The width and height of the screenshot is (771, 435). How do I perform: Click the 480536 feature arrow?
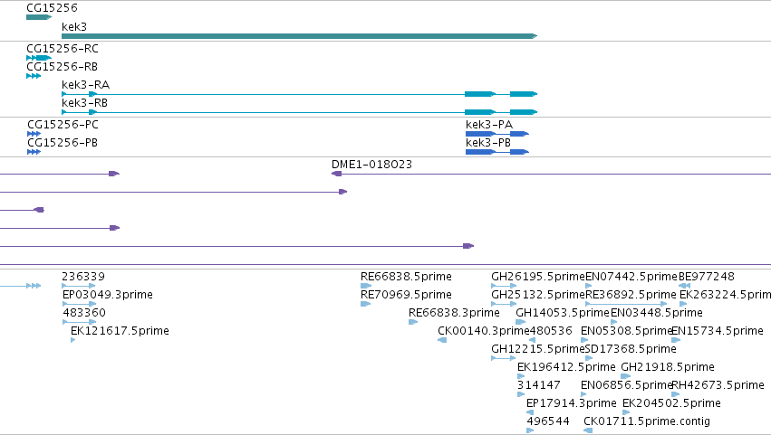(532, 340)
